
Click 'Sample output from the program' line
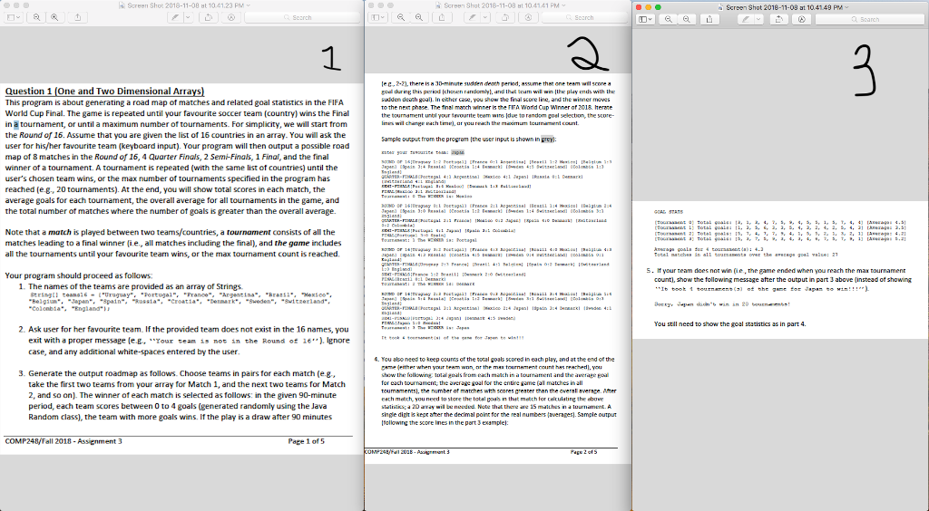pyautogui.click(x=468, y=139)
